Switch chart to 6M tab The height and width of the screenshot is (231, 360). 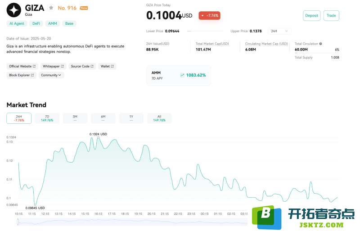click(103, 118)
